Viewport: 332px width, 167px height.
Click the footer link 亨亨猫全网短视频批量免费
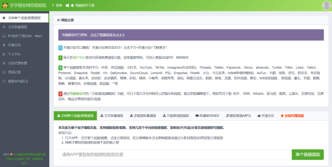point(30,154)
